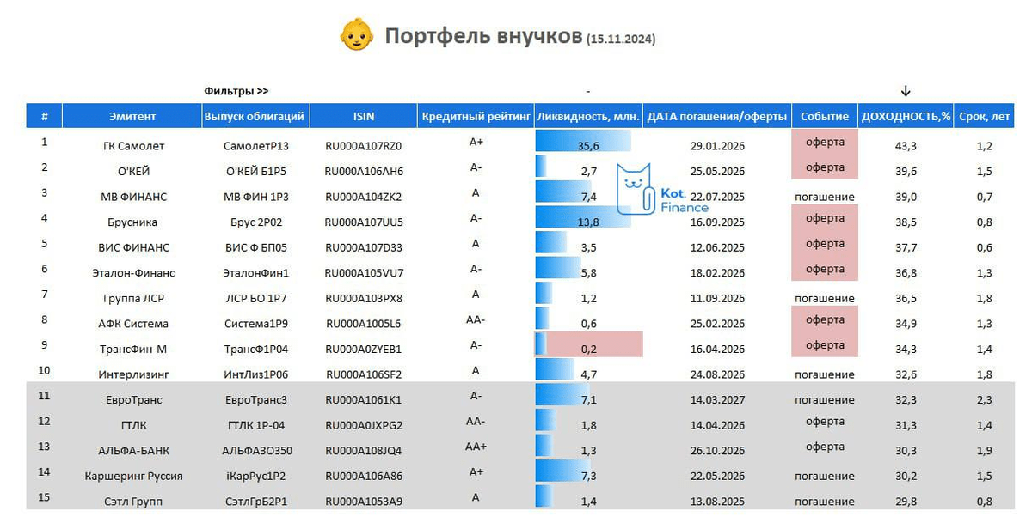The height and width of the screenshot is (523, 1032).
Task: Click yield value '29,8'
Action: [906, 502]
